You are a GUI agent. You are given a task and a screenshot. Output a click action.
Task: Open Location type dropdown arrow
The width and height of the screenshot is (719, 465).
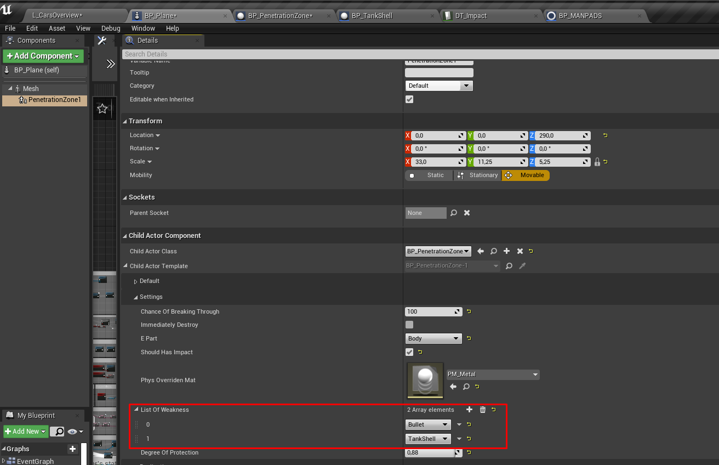click(158, 135)
